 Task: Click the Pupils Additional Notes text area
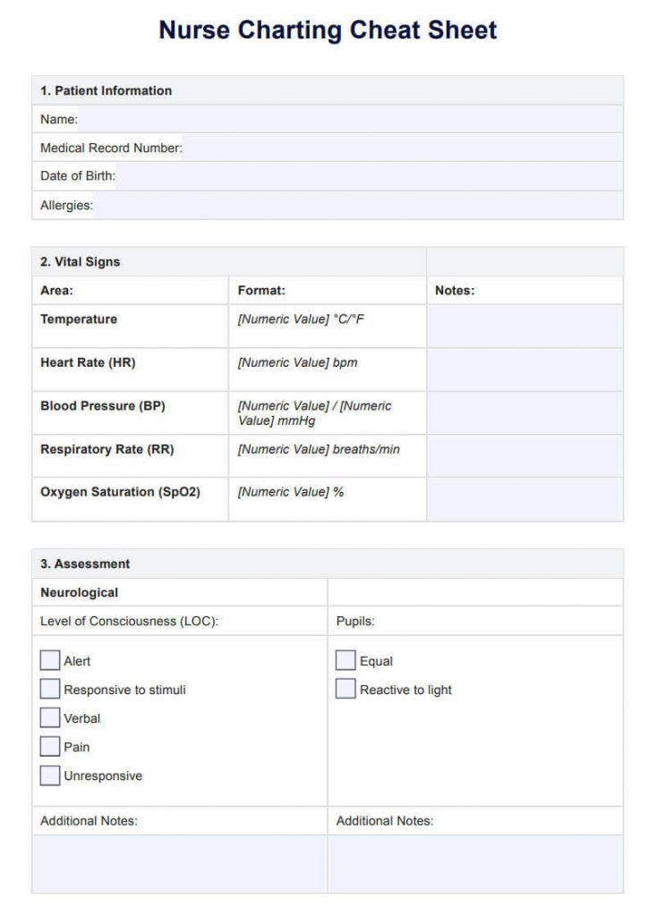(475, 863)
